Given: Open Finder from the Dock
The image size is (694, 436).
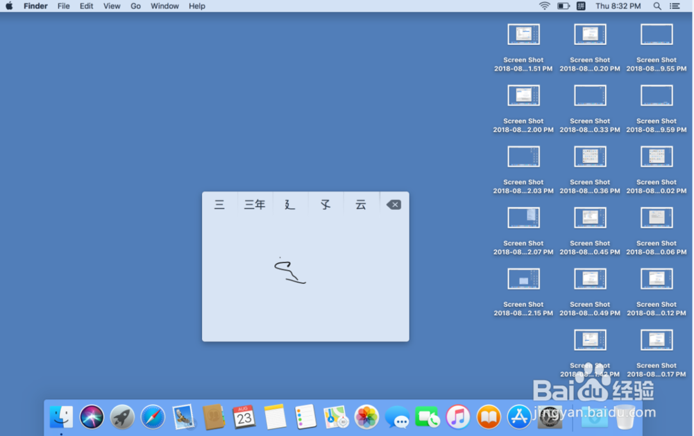Looking at the screenshot, I should coord(61,417).
